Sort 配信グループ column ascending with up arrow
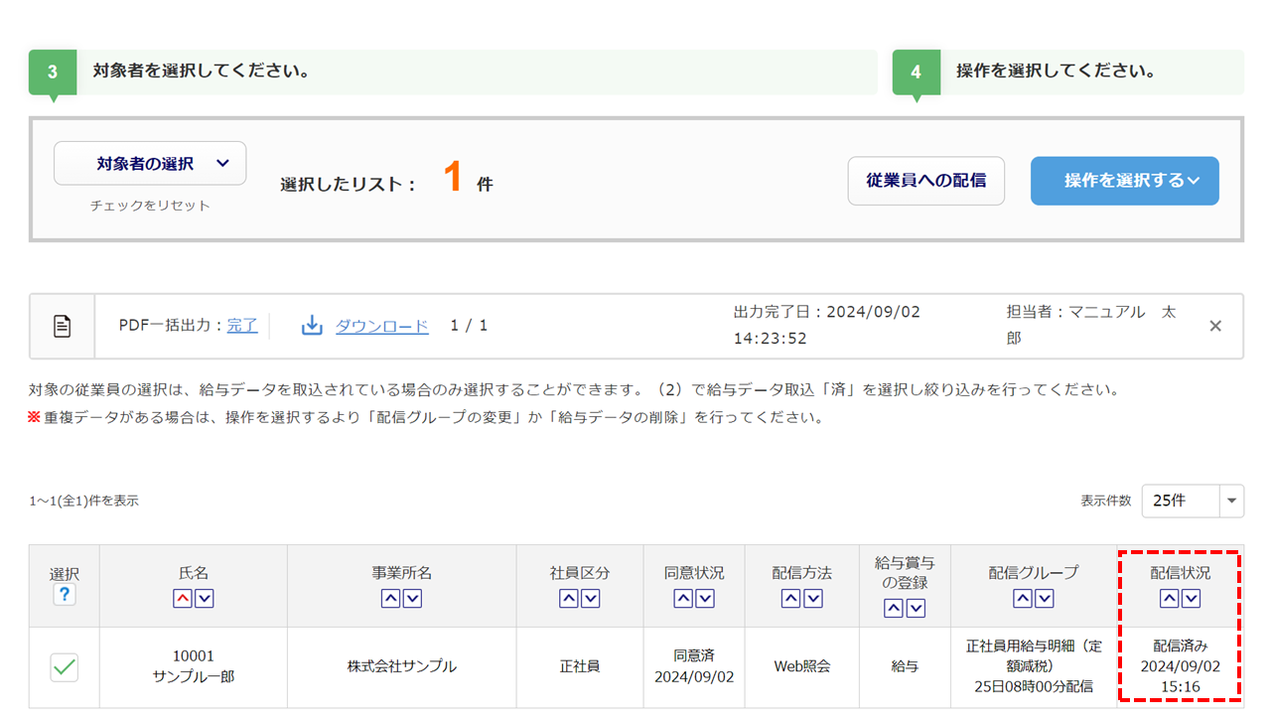 point(1023,599)
